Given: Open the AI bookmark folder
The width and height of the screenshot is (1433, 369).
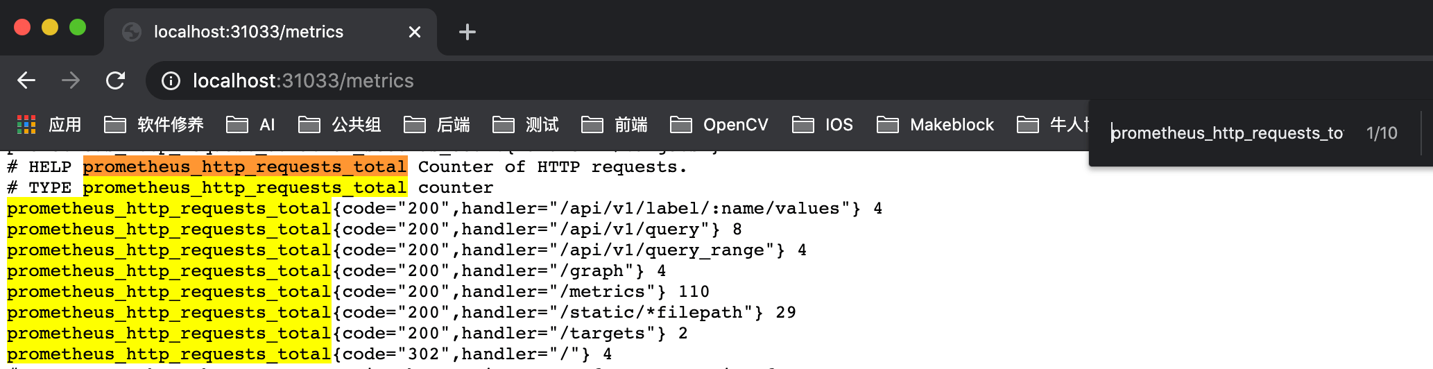Looking at the screenshot, I should pyautogui.click(x=251, y=125).
